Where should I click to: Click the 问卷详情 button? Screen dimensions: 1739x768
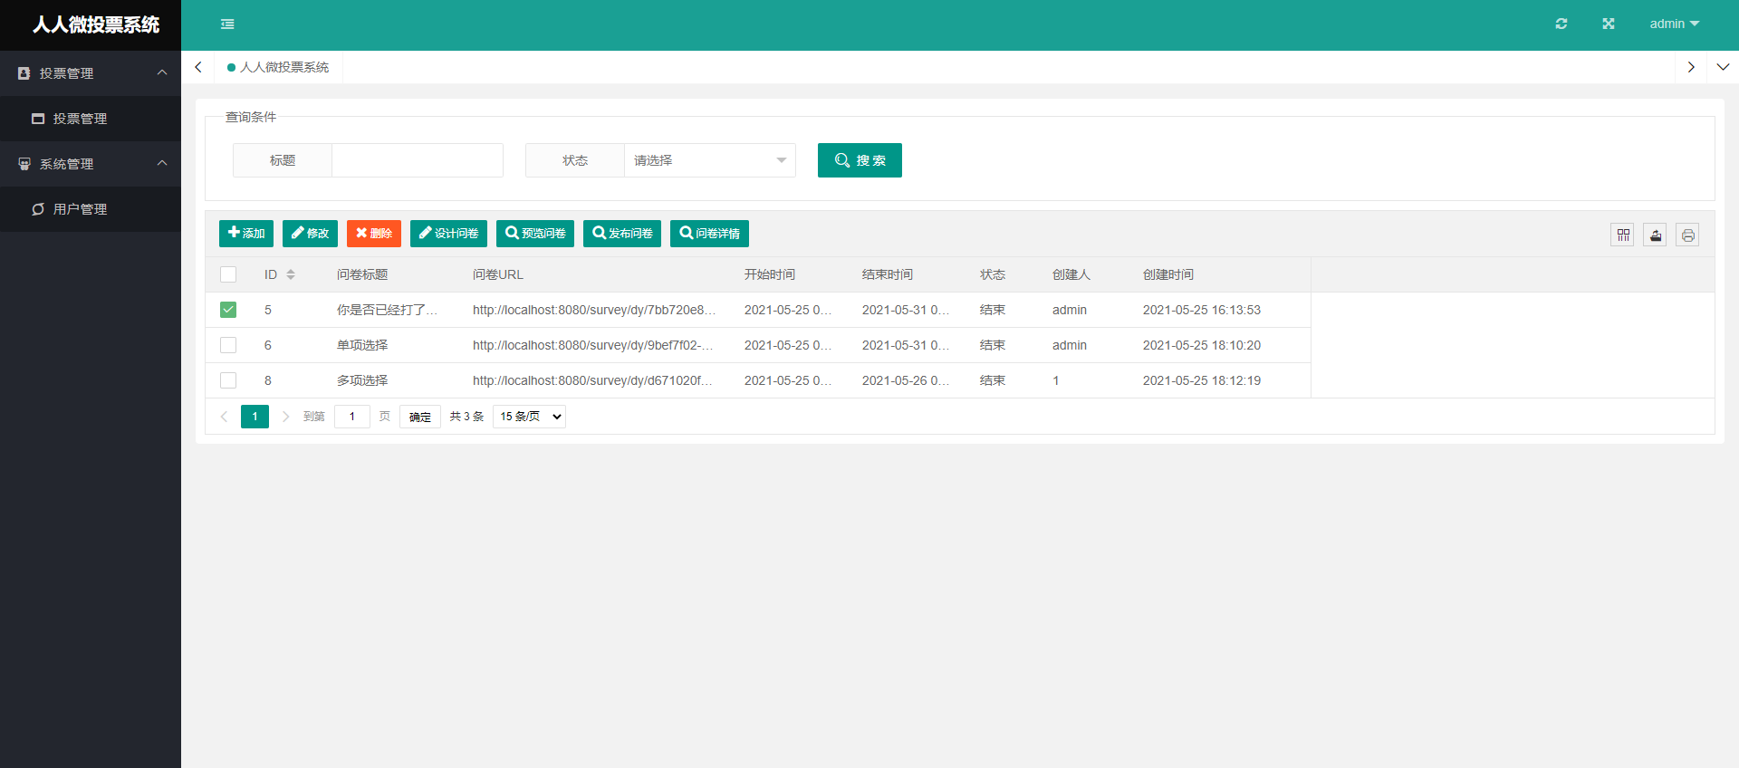tap(709, 234)
